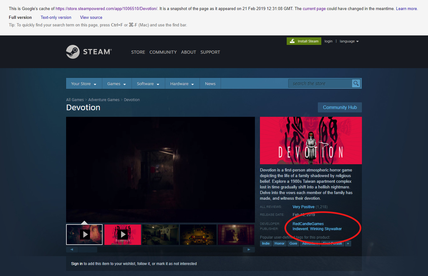Screen dimensions: 428x276
Task: Open the language dropdown
Action: click(x=349, y=41)
